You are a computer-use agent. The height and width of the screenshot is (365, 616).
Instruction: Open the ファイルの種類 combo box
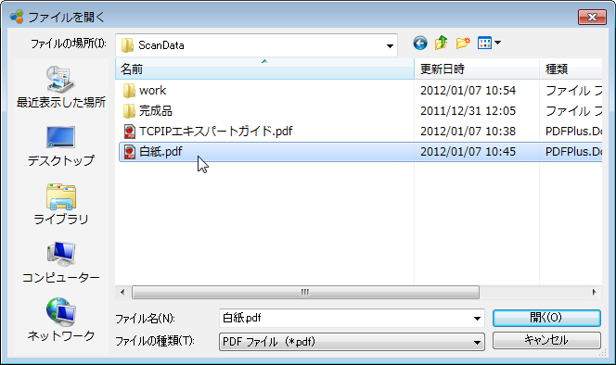pos(352,342)
